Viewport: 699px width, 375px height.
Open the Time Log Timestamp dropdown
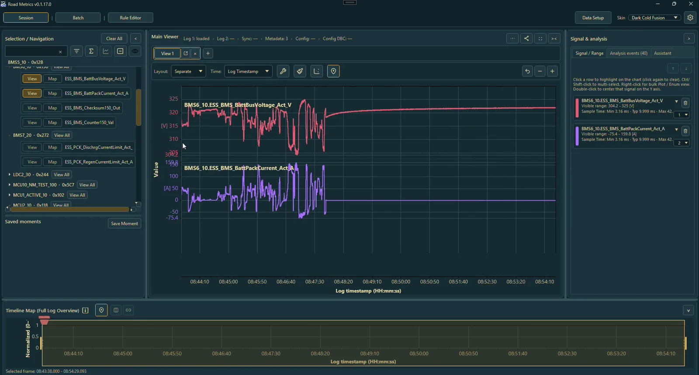tap(248, 71)
